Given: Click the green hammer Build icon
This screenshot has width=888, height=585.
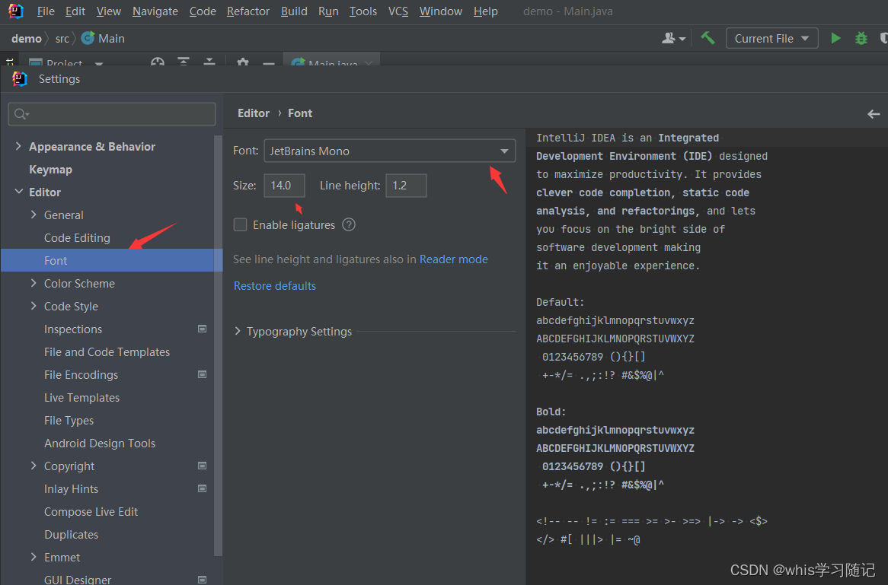Looking at the screenshot, I should [x=708, y=38].
